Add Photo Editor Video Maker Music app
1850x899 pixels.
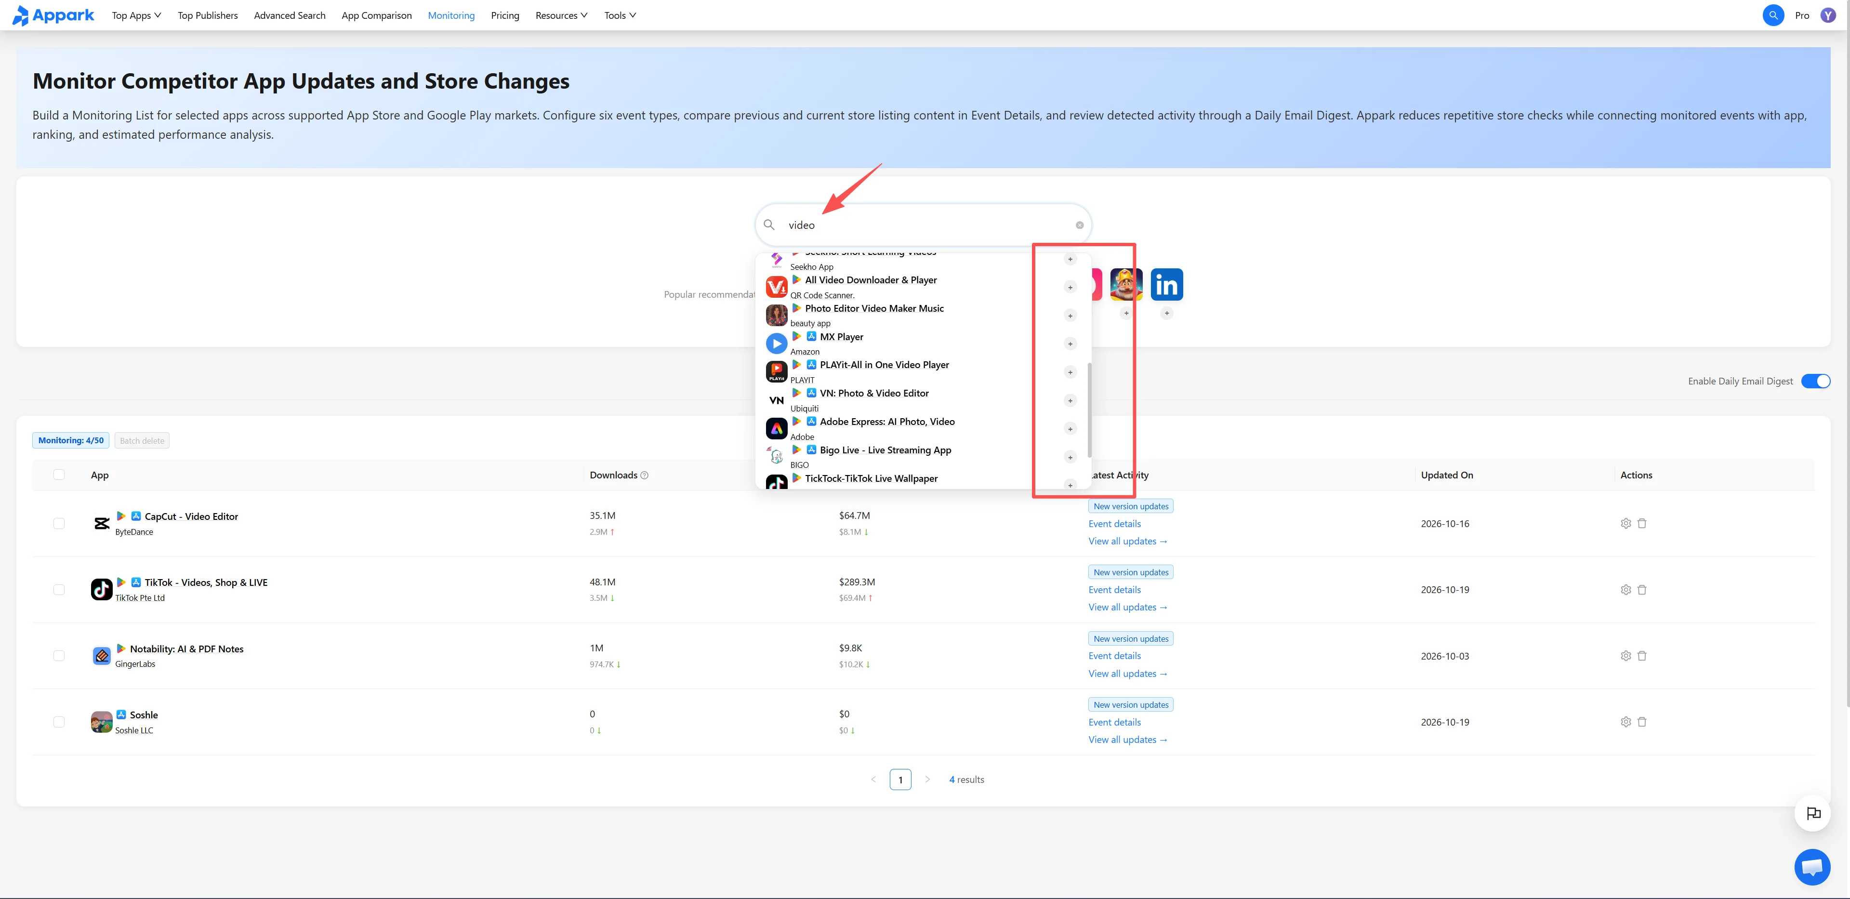pyautogui.click(x=1070, y=316)
